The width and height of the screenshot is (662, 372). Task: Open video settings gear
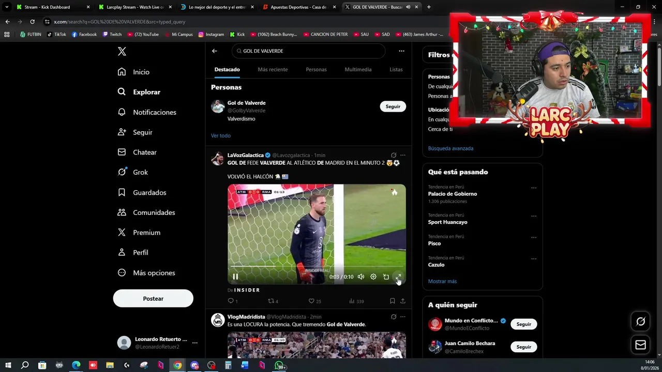click(x=373, y=277)
